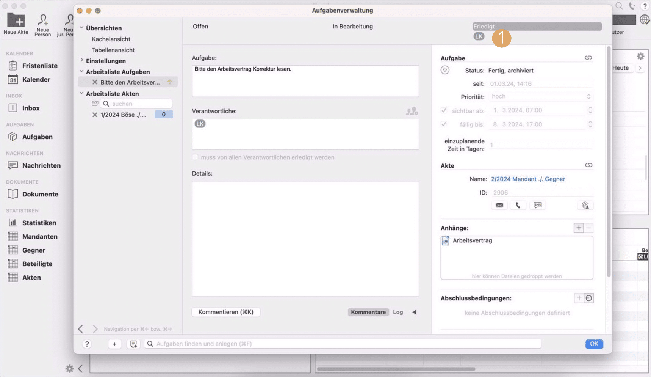Click the fällig bis date stepper
This screenshot has height=377, width=651.
[590, 124]
